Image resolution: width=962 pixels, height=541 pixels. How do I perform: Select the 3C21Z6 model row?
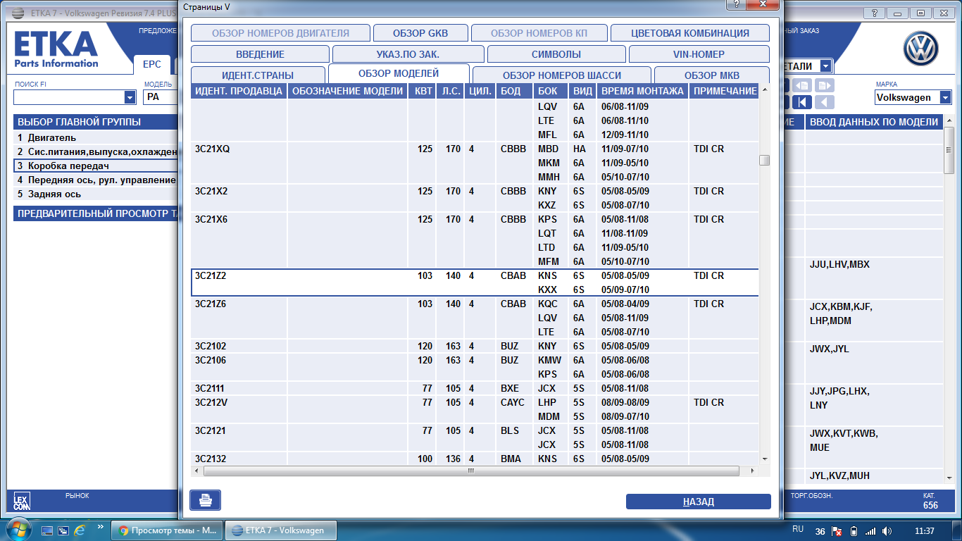[211, 304]
